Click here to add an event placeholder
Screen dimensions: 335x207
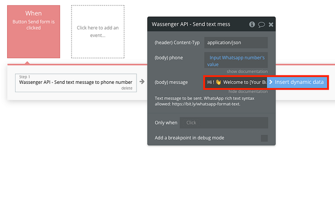click(98, 31)
